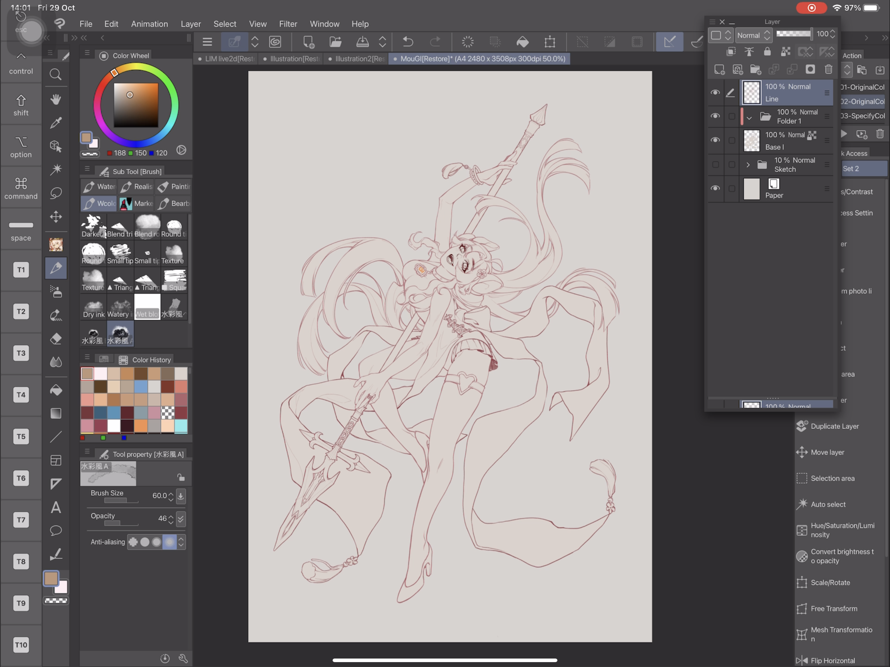
Task: Select the Zoom magnifier tool
Action: coord(55,75)
